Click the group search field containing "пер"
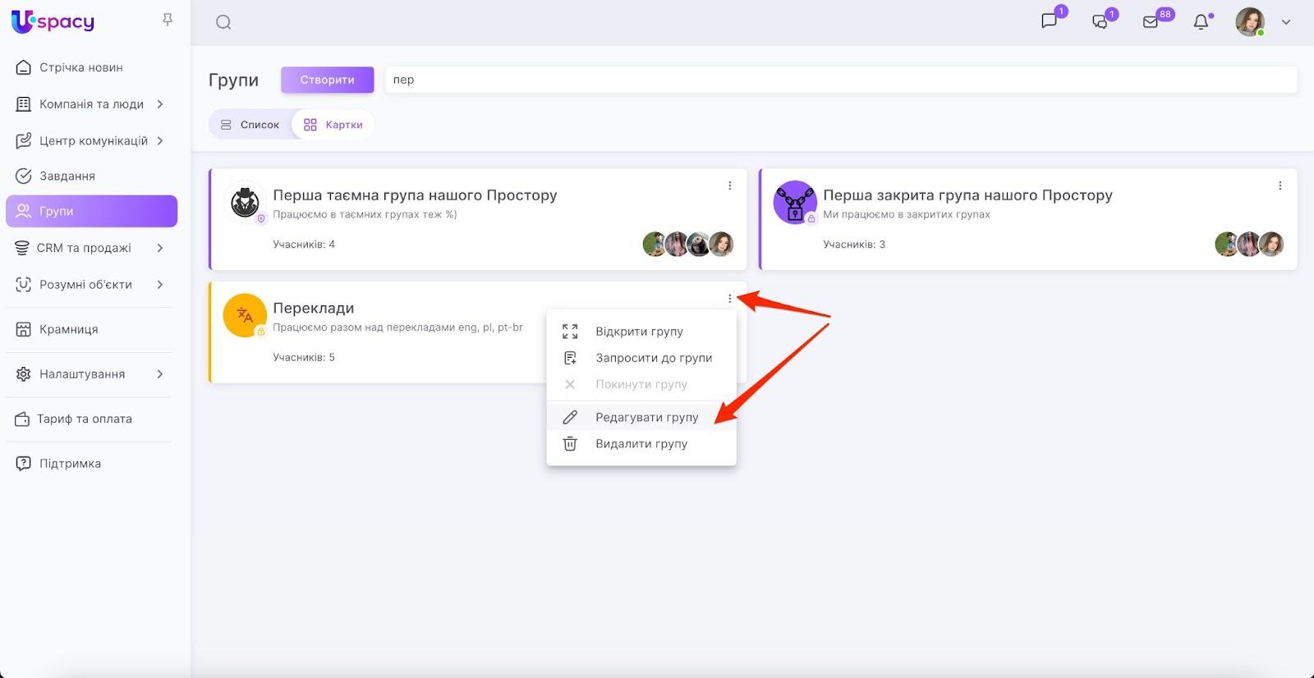 click(x=841, y=80)
